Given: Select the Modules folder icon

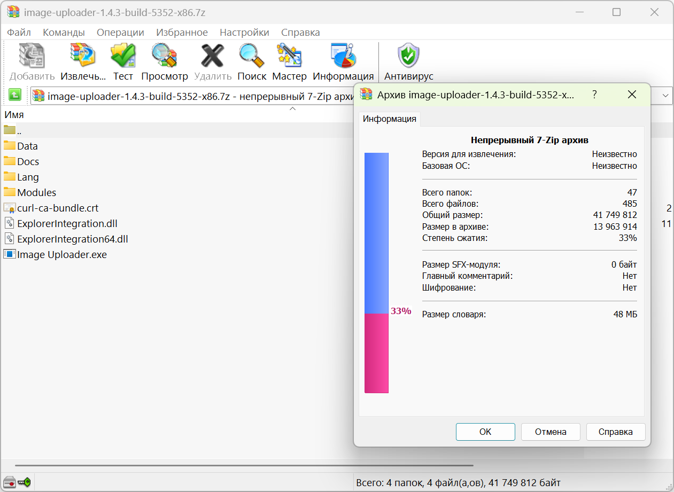Looking at the screenshot, I should tap(10, 192).
